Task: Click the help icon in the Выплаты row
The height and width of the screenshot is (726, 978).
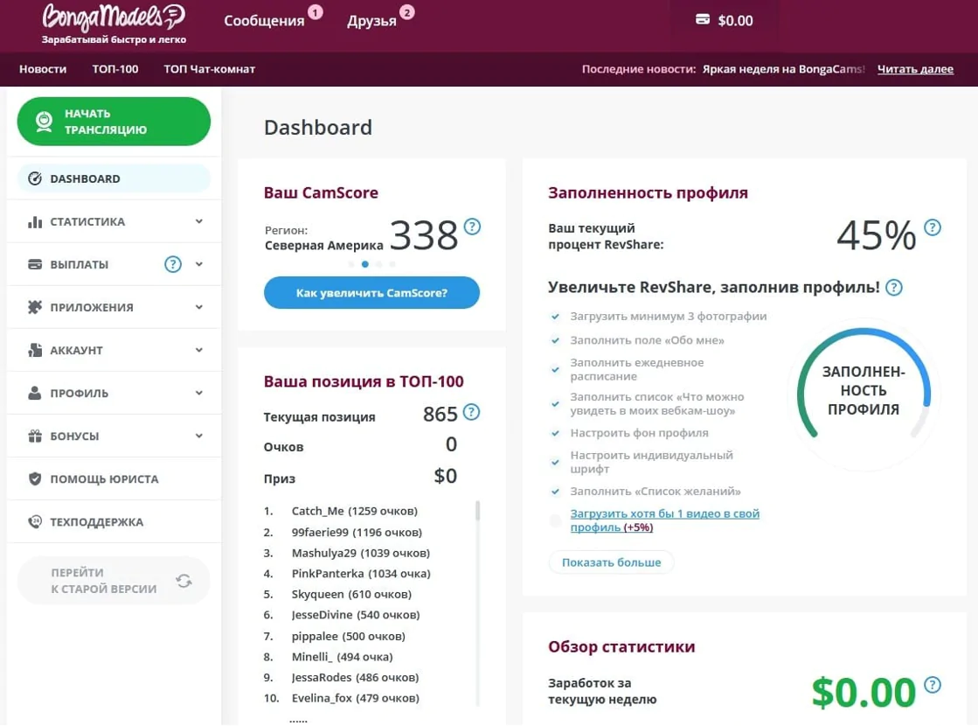Action: [173, 264]
